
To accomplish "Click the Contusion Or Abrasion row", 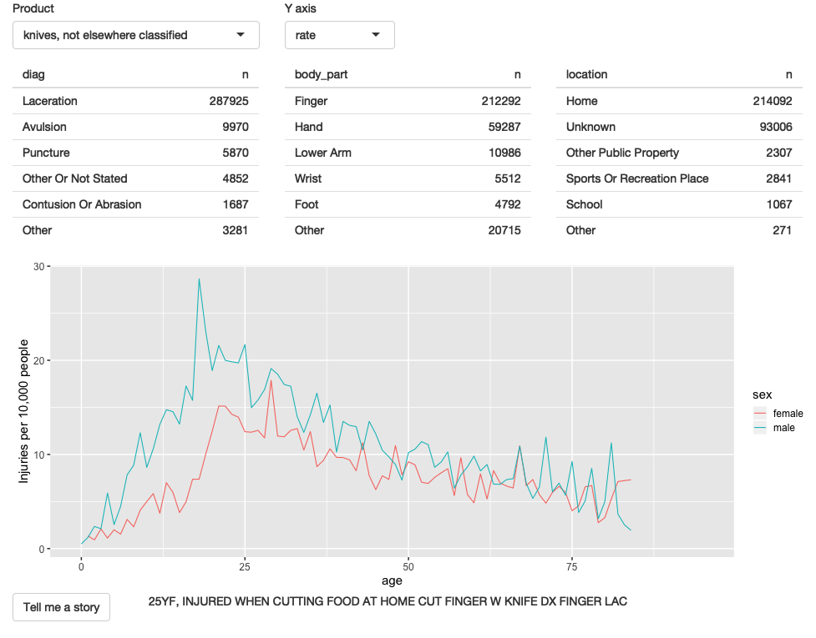I will coord(136,204).
